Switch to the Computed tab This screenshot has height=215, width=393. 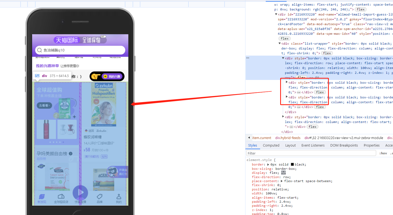271,145
